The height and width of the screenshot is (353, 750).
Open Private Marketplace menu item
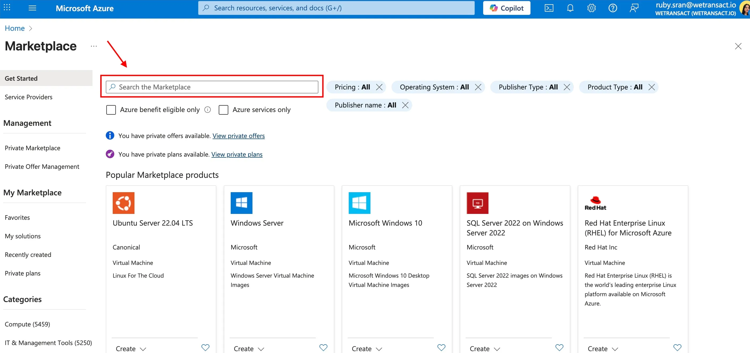(32, 148)
